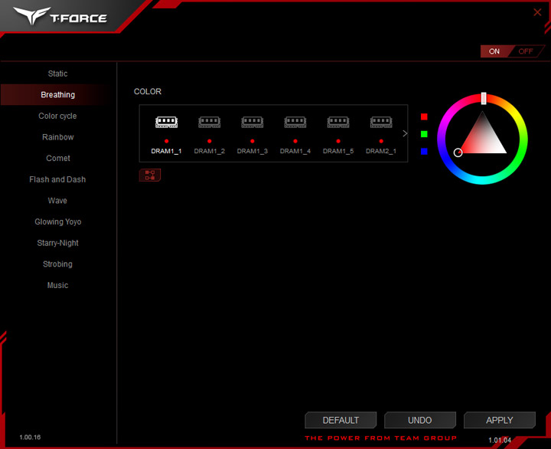Click the hue ring handle at top
The width and height of the screenshot is (551, 449).
(484, 99)
